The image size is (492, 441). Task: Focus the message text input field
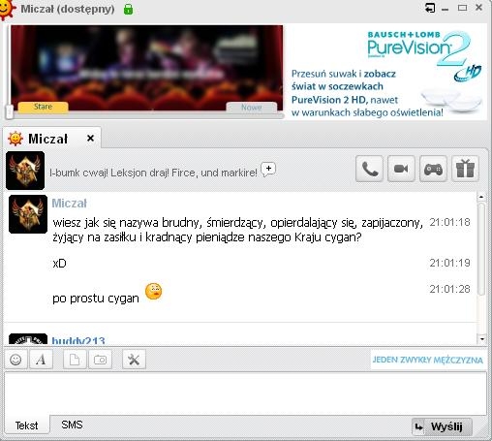click(x=245, y=394)
